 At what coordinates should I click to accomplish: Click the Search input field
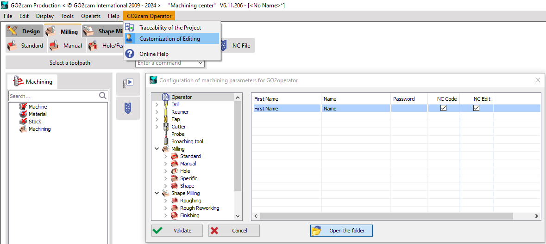click(x=53, y=96)
